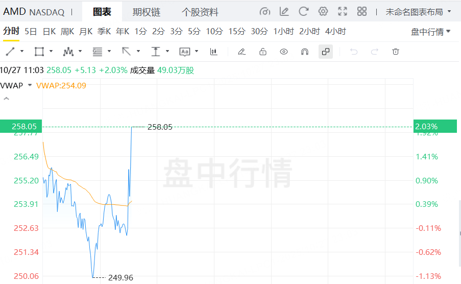Select the 1小时 interval
461x284 pixels.
point(283,31)
